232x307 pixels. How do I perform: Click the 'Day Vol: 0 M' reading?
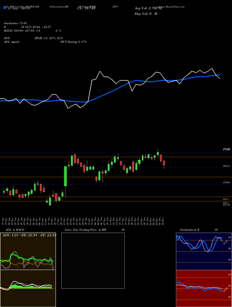(x=146, y=13)
